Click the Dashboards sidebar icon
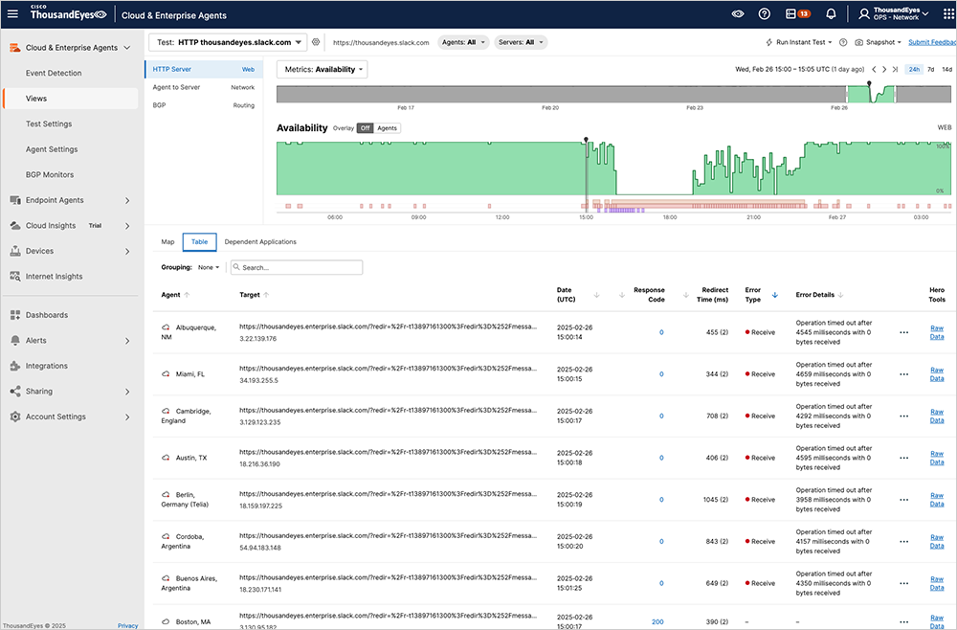This screenshot has height=630, width=957. tap(15, 315)
